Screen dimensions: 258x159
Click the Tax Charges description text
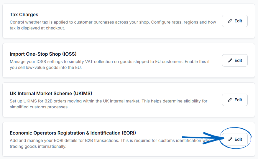click(x=113, y=25)
